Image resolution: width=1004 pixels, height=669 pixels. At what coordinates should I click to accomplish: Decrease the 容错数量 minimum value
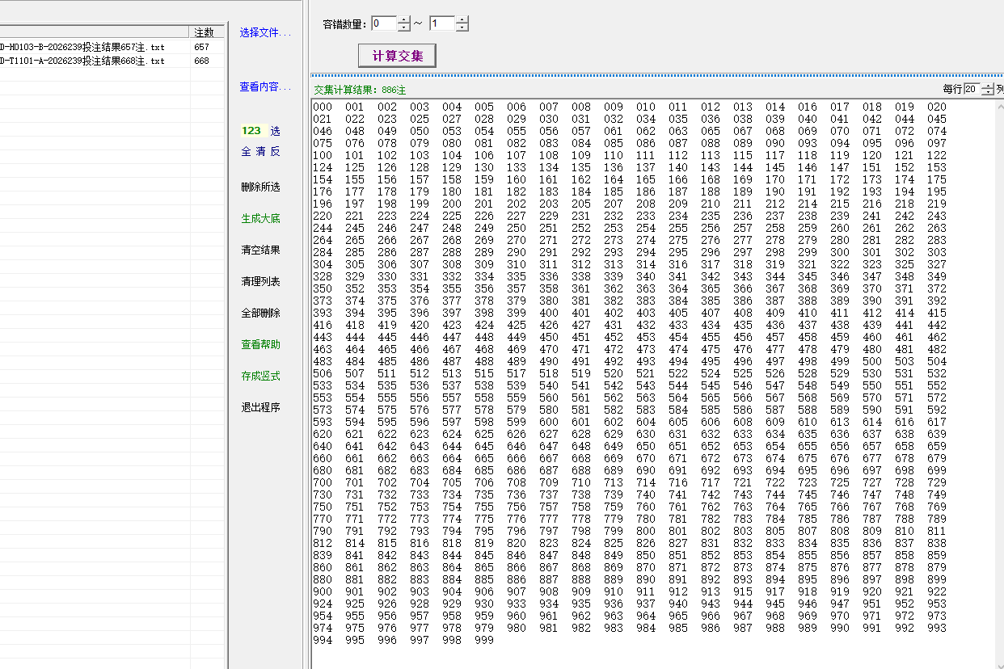tap(404, 27)
